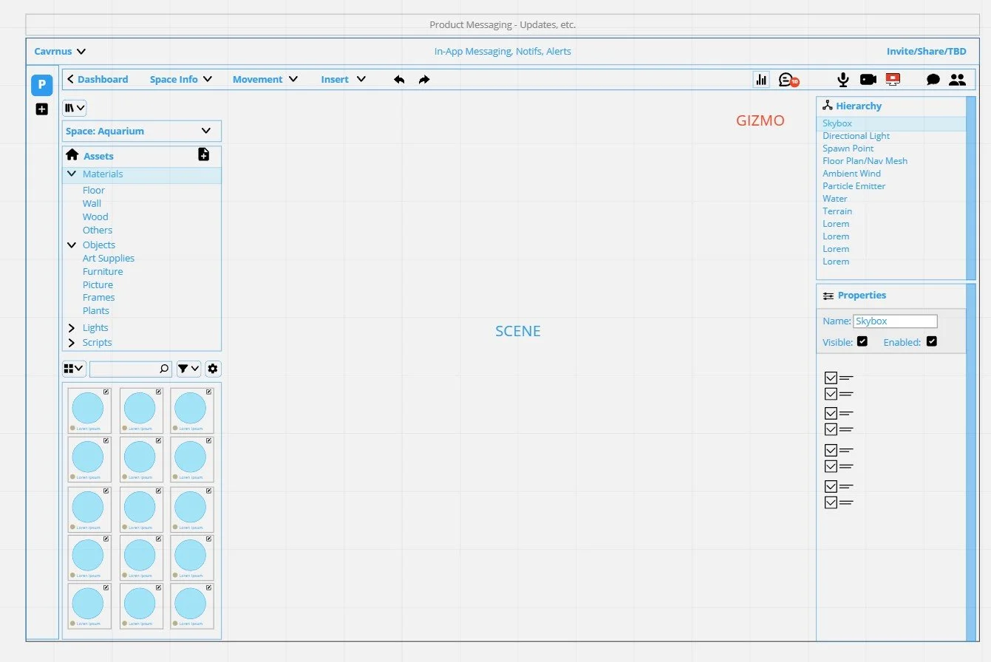
Task: Click the Hierarchy tree icon
Action: point(828,106)
